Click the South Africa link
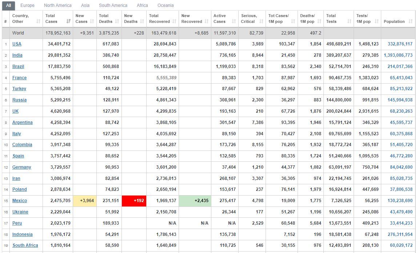The image size is (418, 253). point(25,245)
